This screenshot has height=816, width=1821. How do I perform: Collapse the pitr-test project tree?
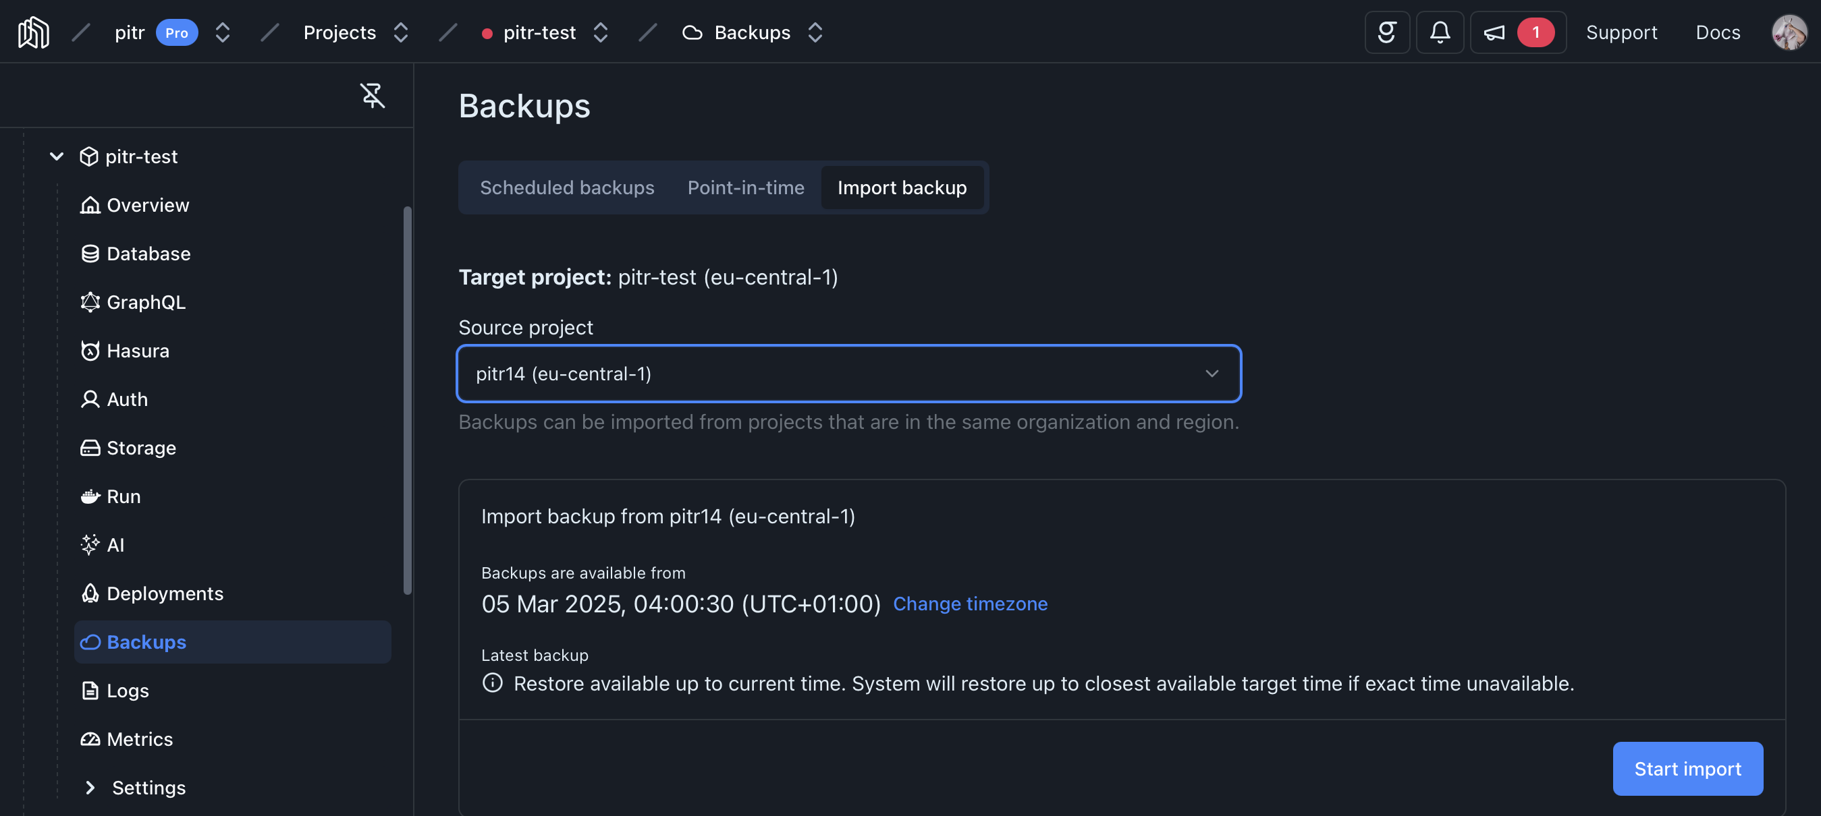point(57,156)
